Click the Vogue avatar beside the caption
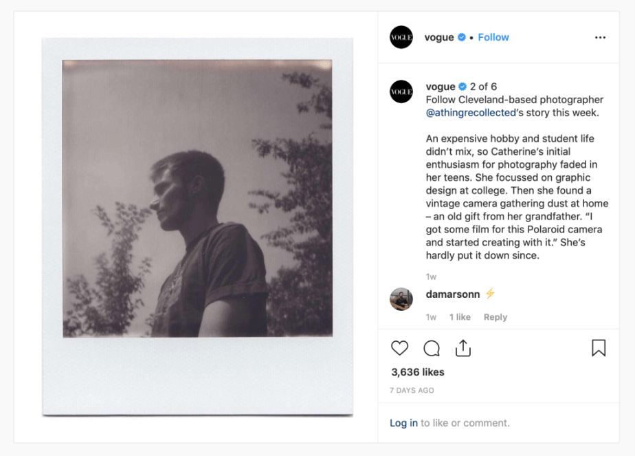The width and height of the screenshot is (635, 456). [x=401, y=91]
